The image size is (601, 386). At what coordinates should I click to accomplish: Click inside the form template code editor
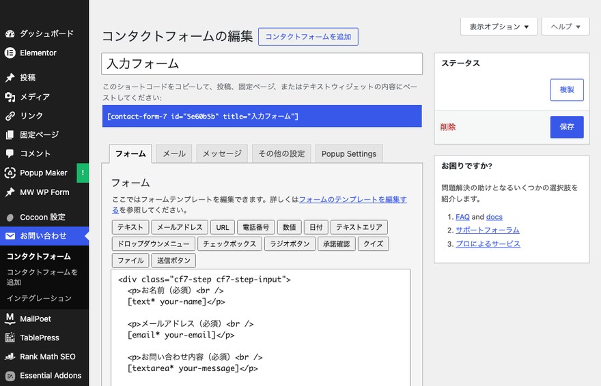tap(261, 327)
